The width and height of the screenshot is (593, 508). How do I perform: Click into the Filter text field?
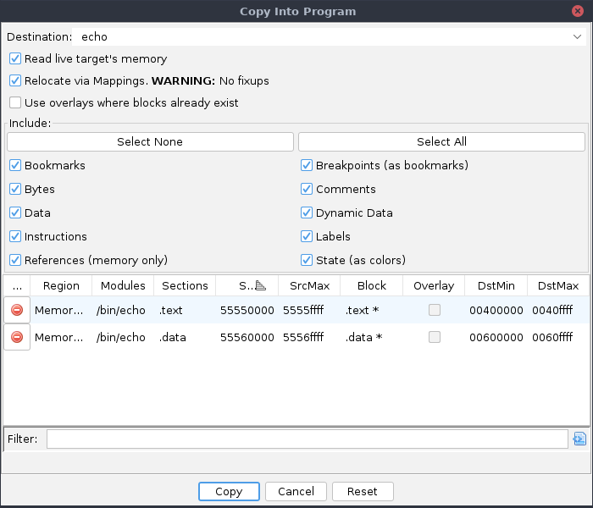pyautogui.click(x=307, y=439)
